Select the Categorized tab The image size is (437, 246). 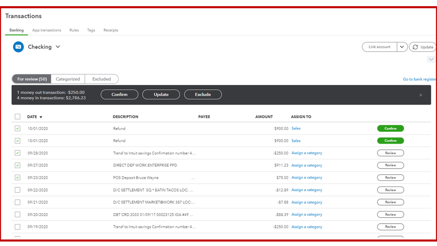[x=68, y=79]
